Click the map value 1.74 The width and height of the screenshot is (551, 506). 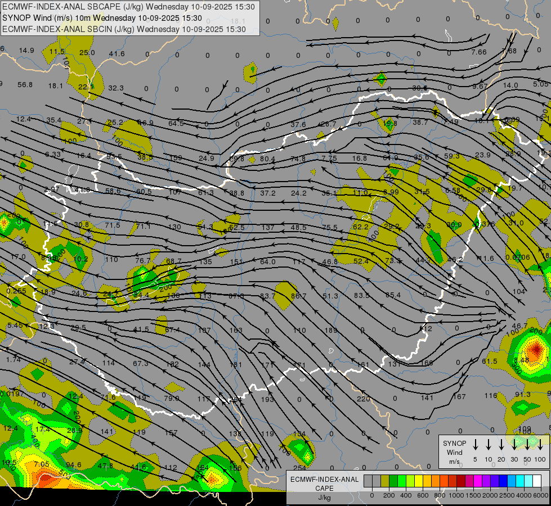click(14, 360)
